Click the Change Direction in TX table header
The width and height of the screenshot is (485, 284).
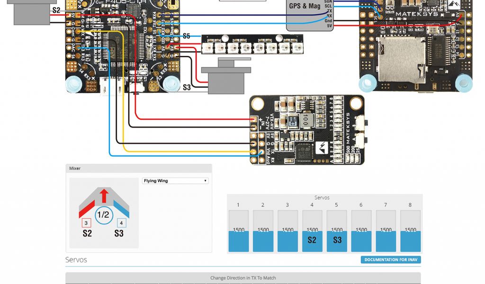tap(242, 278)
